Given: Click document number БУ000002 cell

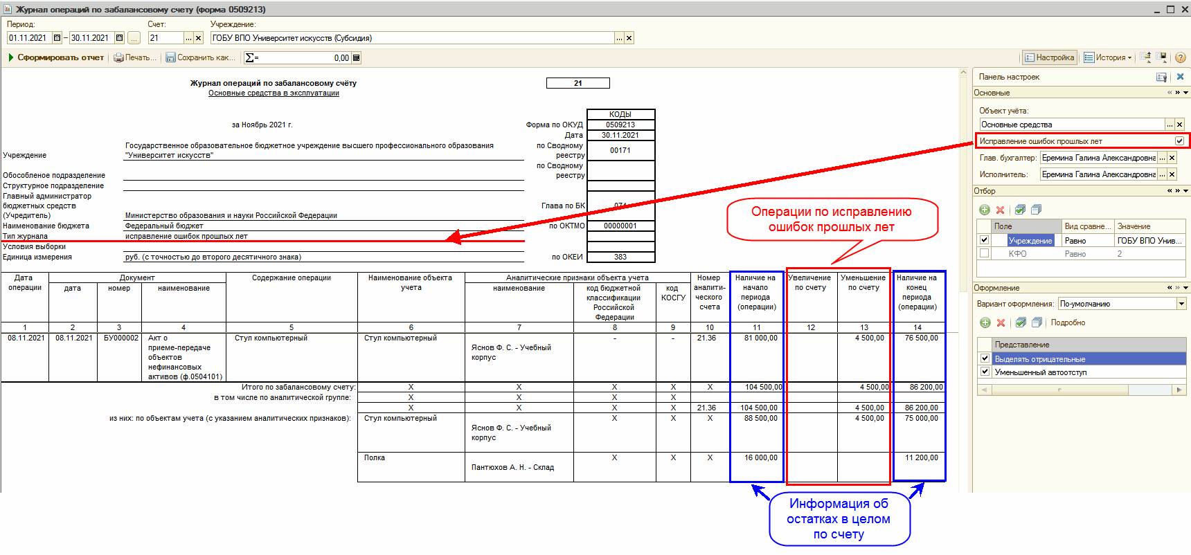Looking at the screenshot, I should click(x=120, y=357).
